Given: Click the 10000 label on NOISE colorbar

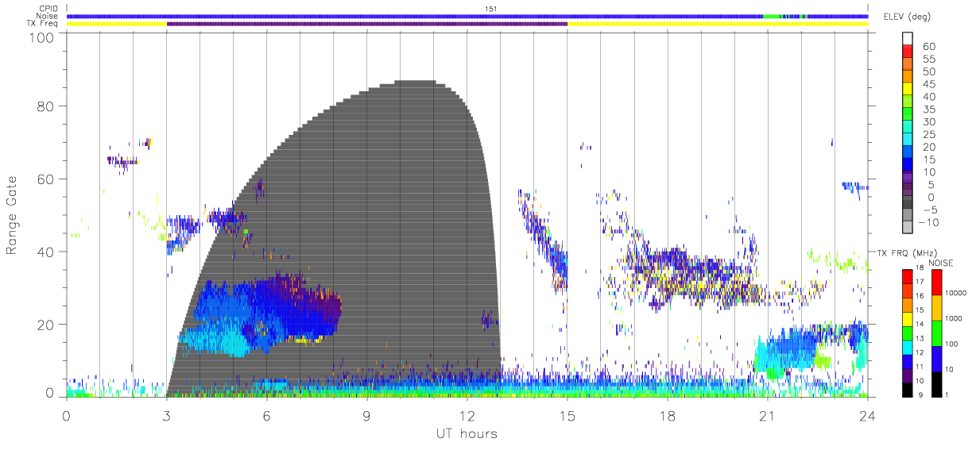Looking at the screenshot, I should (957, 293).
